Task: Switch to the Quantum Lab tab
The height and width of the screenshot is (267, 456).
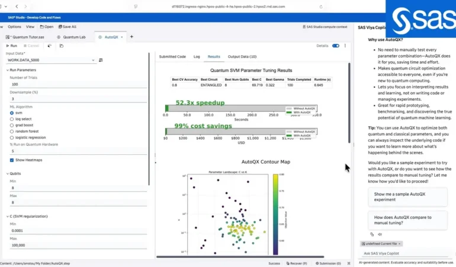Action: [x=71, y=37]
